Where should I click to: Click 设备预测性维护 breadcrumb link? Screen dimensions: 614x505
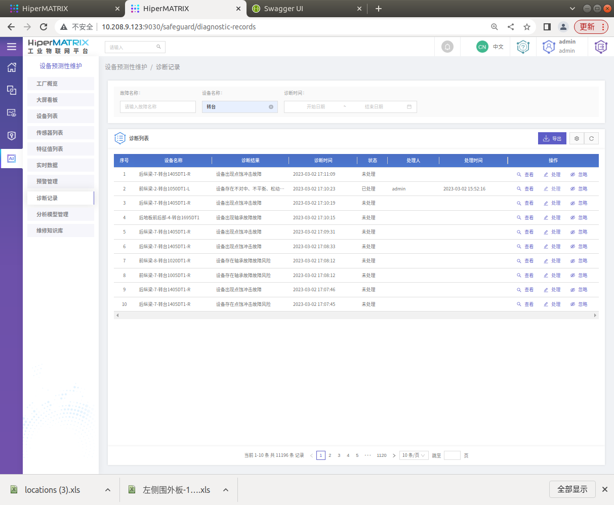(126, 67)
